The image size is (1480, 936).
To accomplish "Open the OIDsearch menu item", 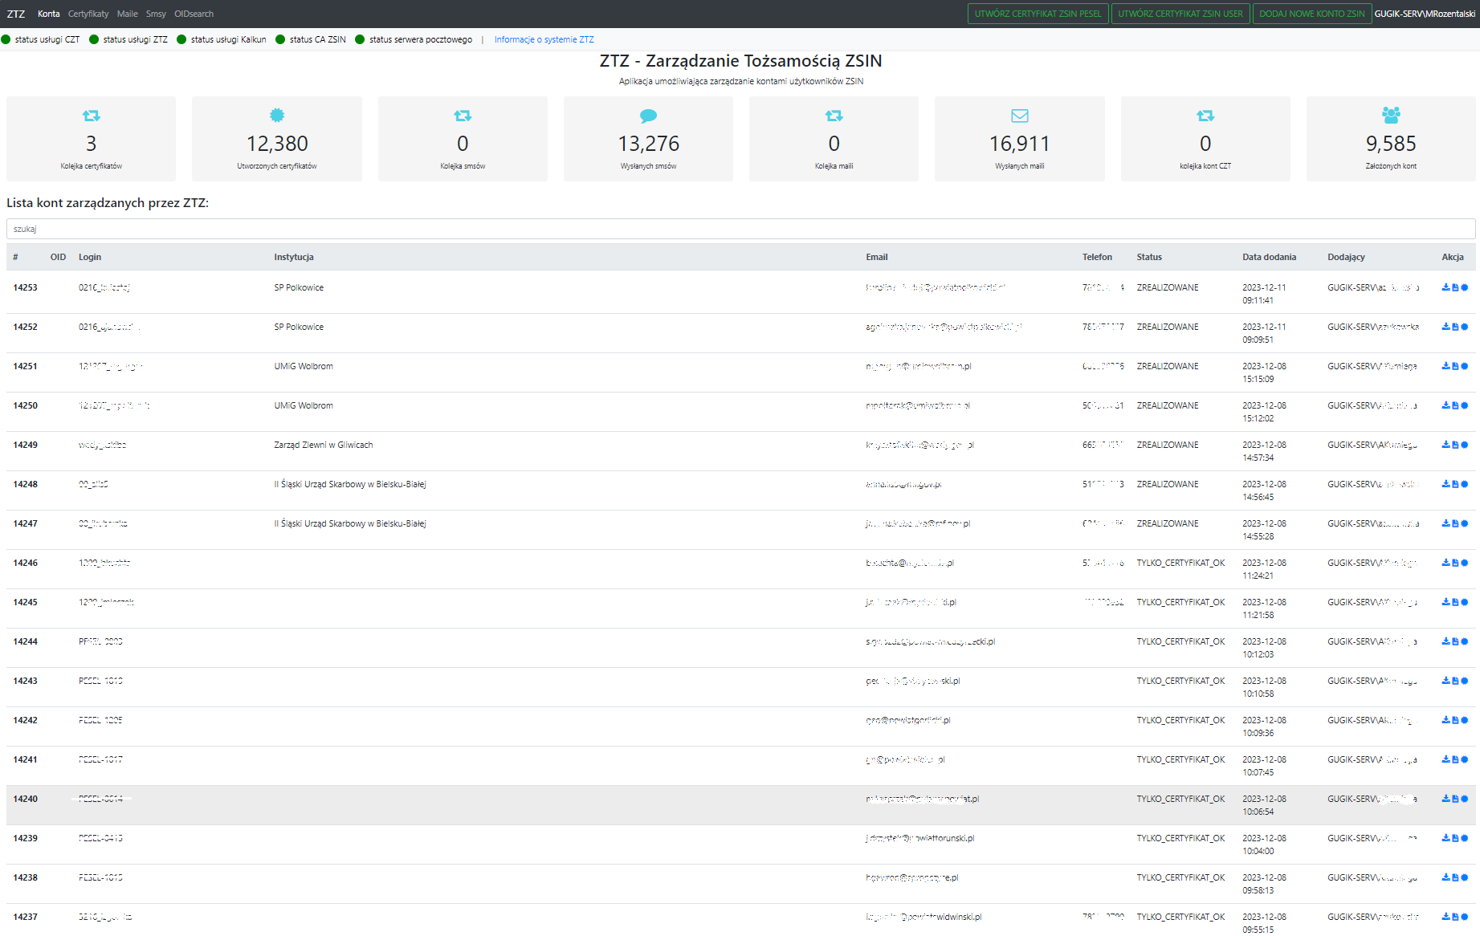I will tap(194, 14).
